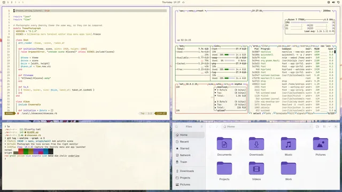This screenshot has width=342, height=192.
Task: Click the btop 2000ms update interval
Action: 327,11
